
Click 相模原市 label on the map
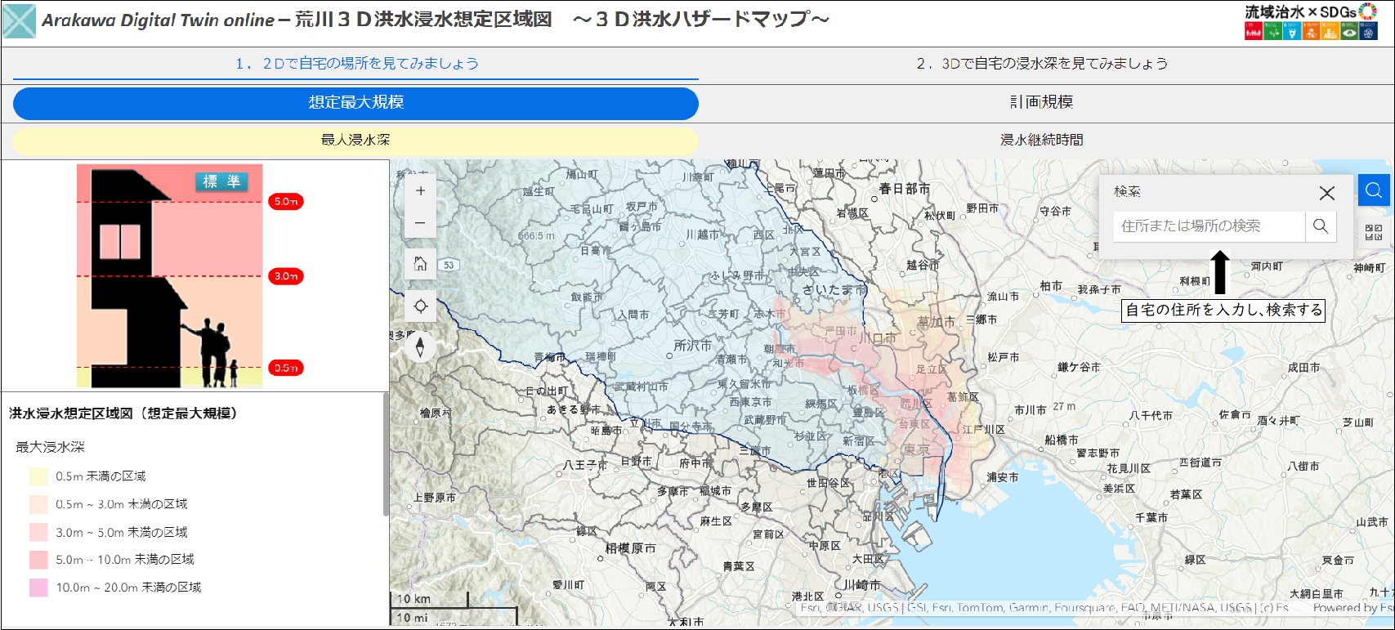click(x=630, y=548)
